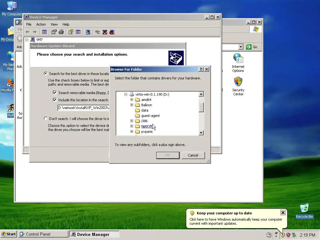Click the Update Driver toolbar icon
The height and width of the screenshot is (240, 320).
(97, 32)
